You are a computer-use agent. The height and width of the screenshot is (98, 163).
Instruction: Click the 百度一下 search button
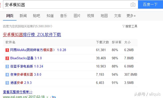(x=150, y=4)
